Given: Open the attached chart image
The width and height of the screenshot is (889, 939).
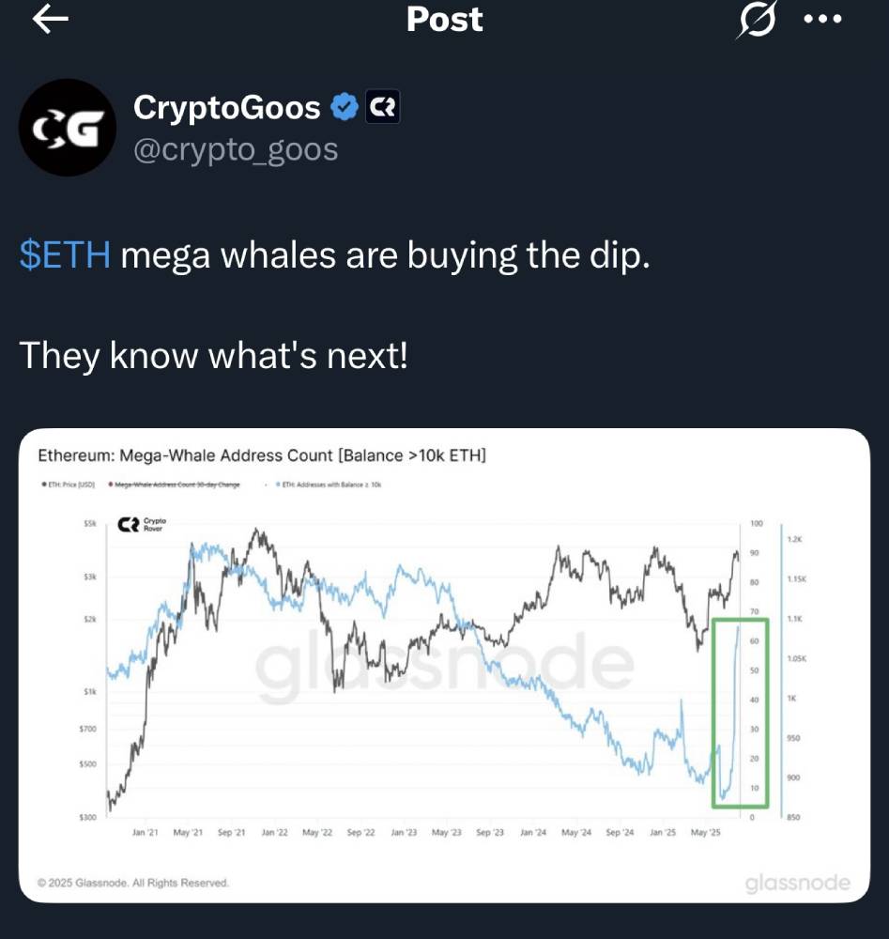Looking at the screenshot, I should (x=444, y=666).
